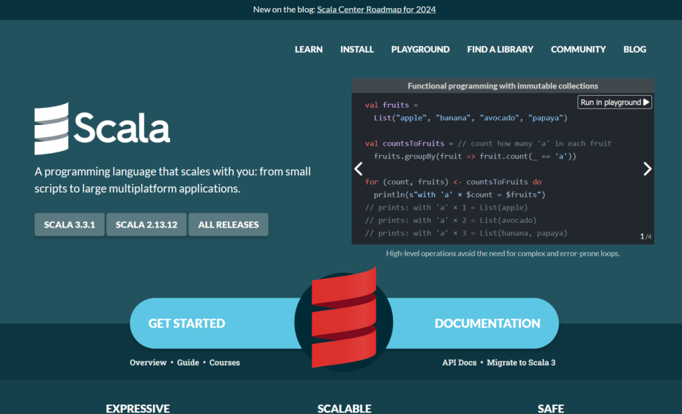The height and width of the screenshot is (414, 682).
Task: Click the red Scala spiral logo
Action: pos(344,317)
